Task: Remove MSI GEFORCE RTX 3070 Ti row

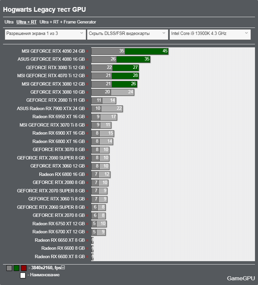Action: coord(87,126)
